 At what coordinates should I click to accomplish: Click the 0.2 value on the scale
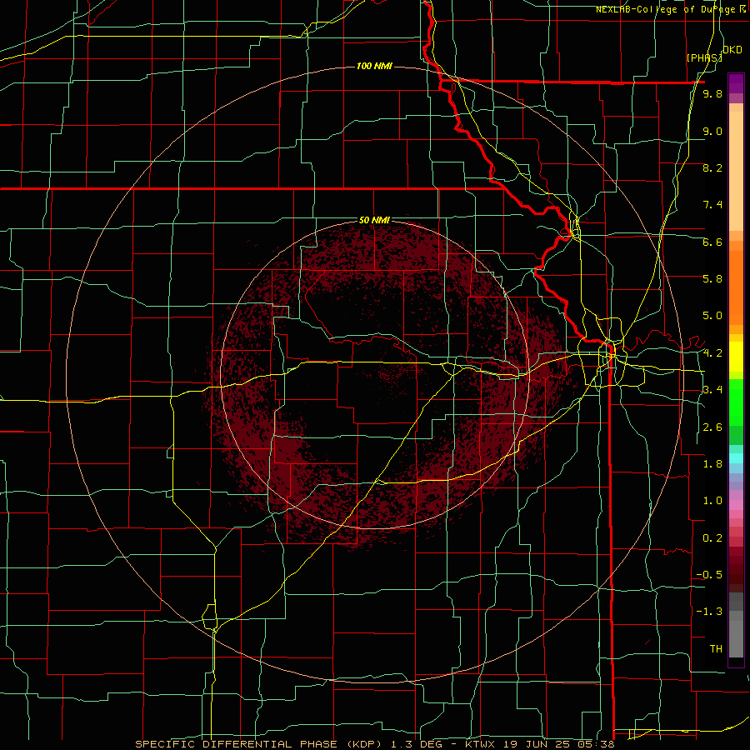(712, 538)
